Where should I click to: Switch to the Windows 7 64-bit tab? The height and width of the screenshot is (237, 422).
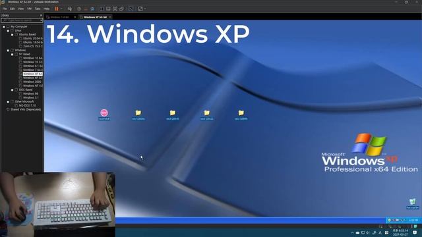point(60,17)
